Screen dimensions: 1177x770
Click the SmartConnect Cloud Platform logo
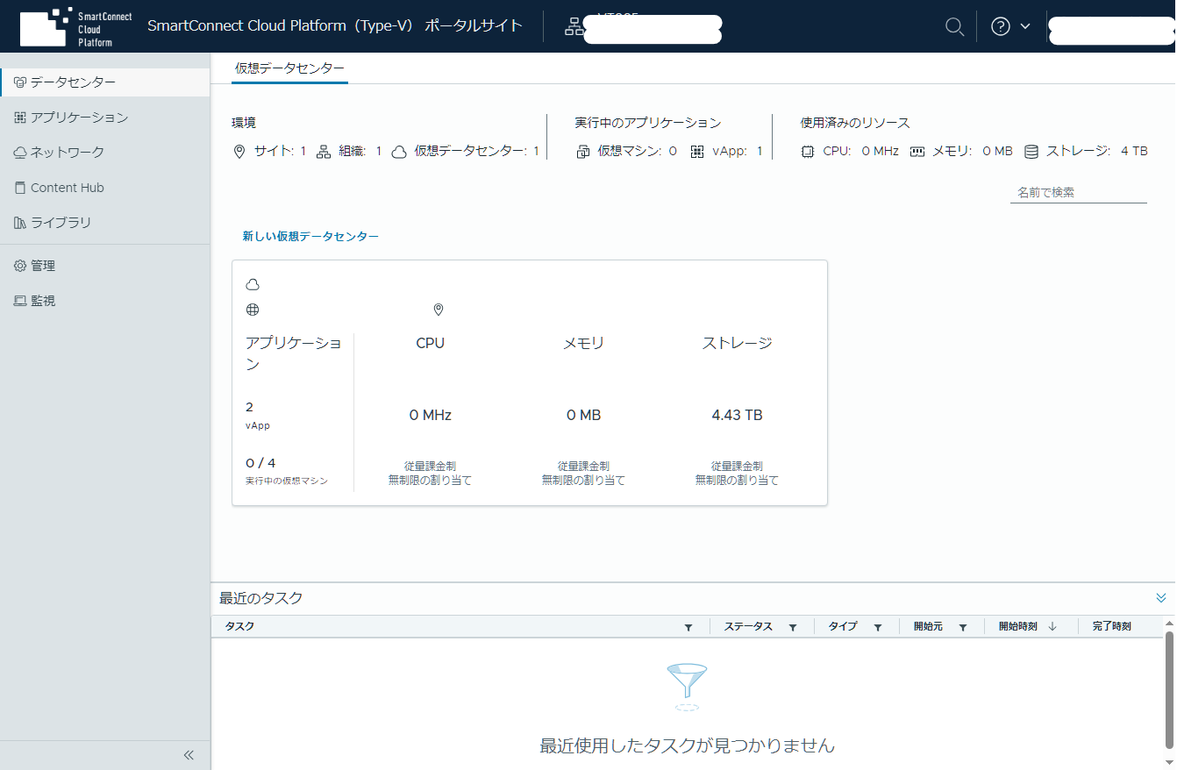75,26
